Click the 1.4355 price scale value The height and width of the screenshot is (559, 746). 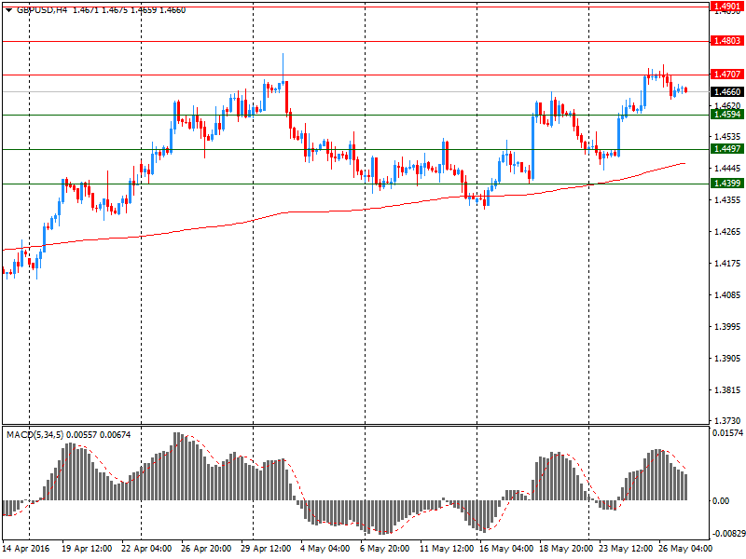(727, 200)
